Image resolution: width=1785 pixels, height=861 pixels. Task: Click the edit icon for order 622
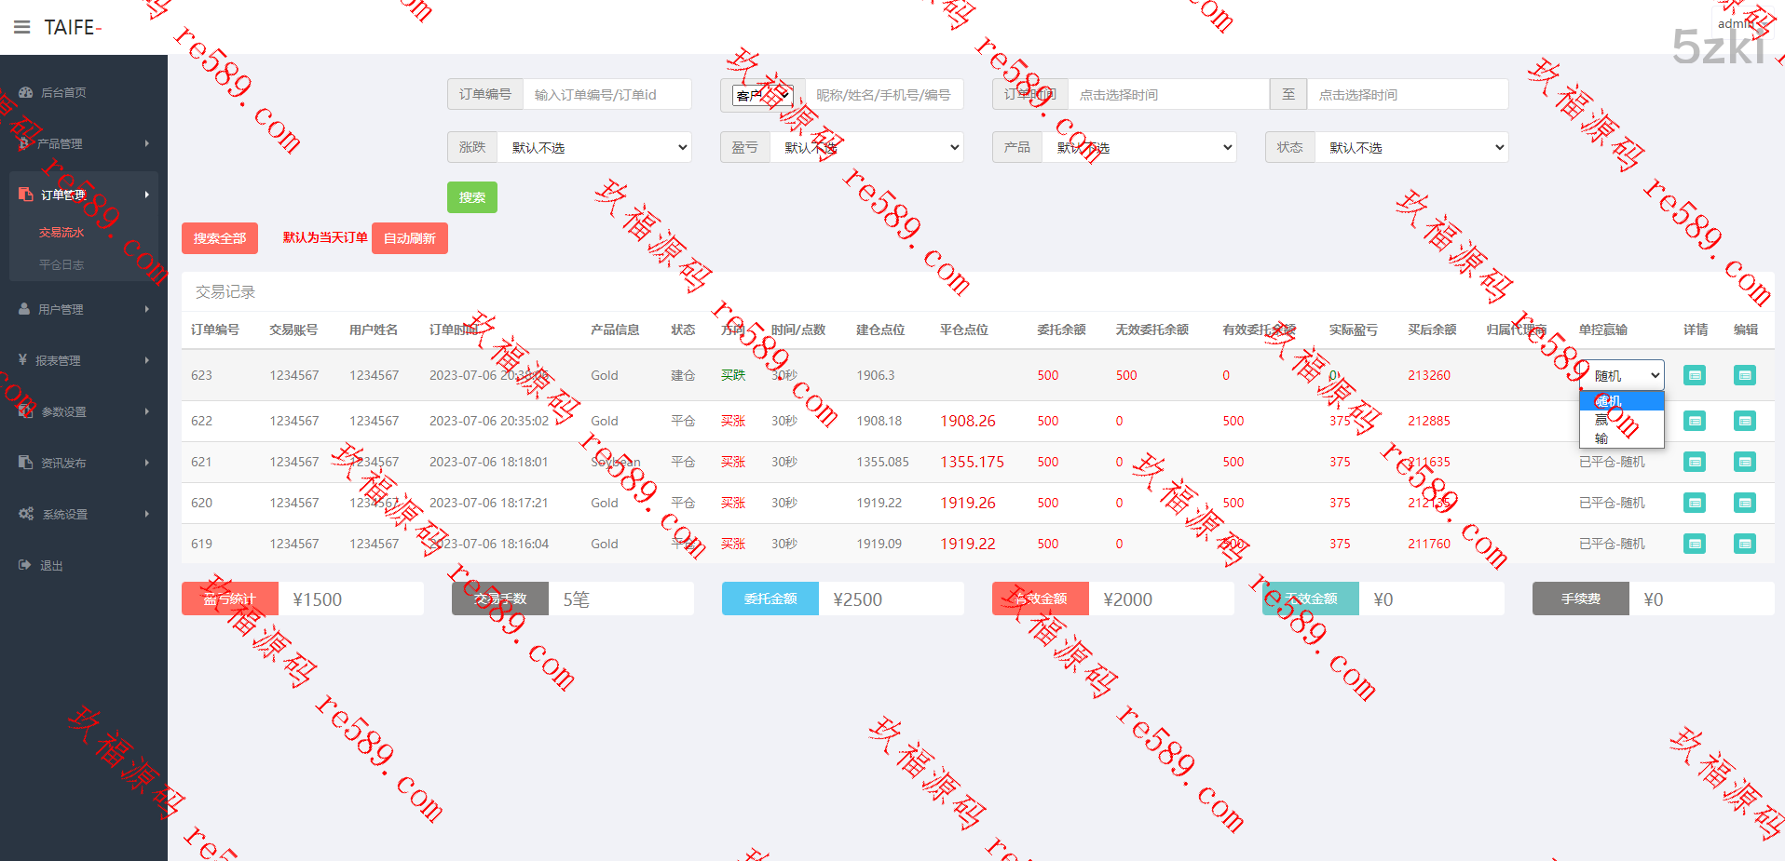click(1745, 421)
